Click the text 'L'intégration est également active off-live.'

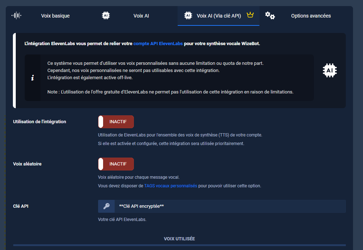90,78
